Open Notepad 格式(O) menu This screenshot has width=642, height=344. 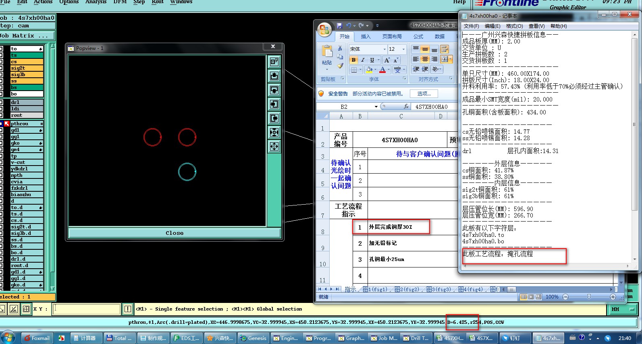point(514,26)
